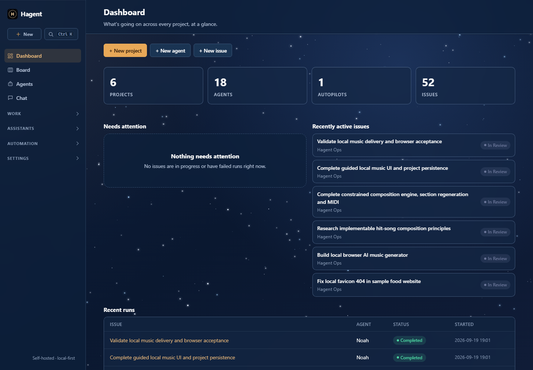
Task: Click the STATUS column header
Action: click(401, 324)
